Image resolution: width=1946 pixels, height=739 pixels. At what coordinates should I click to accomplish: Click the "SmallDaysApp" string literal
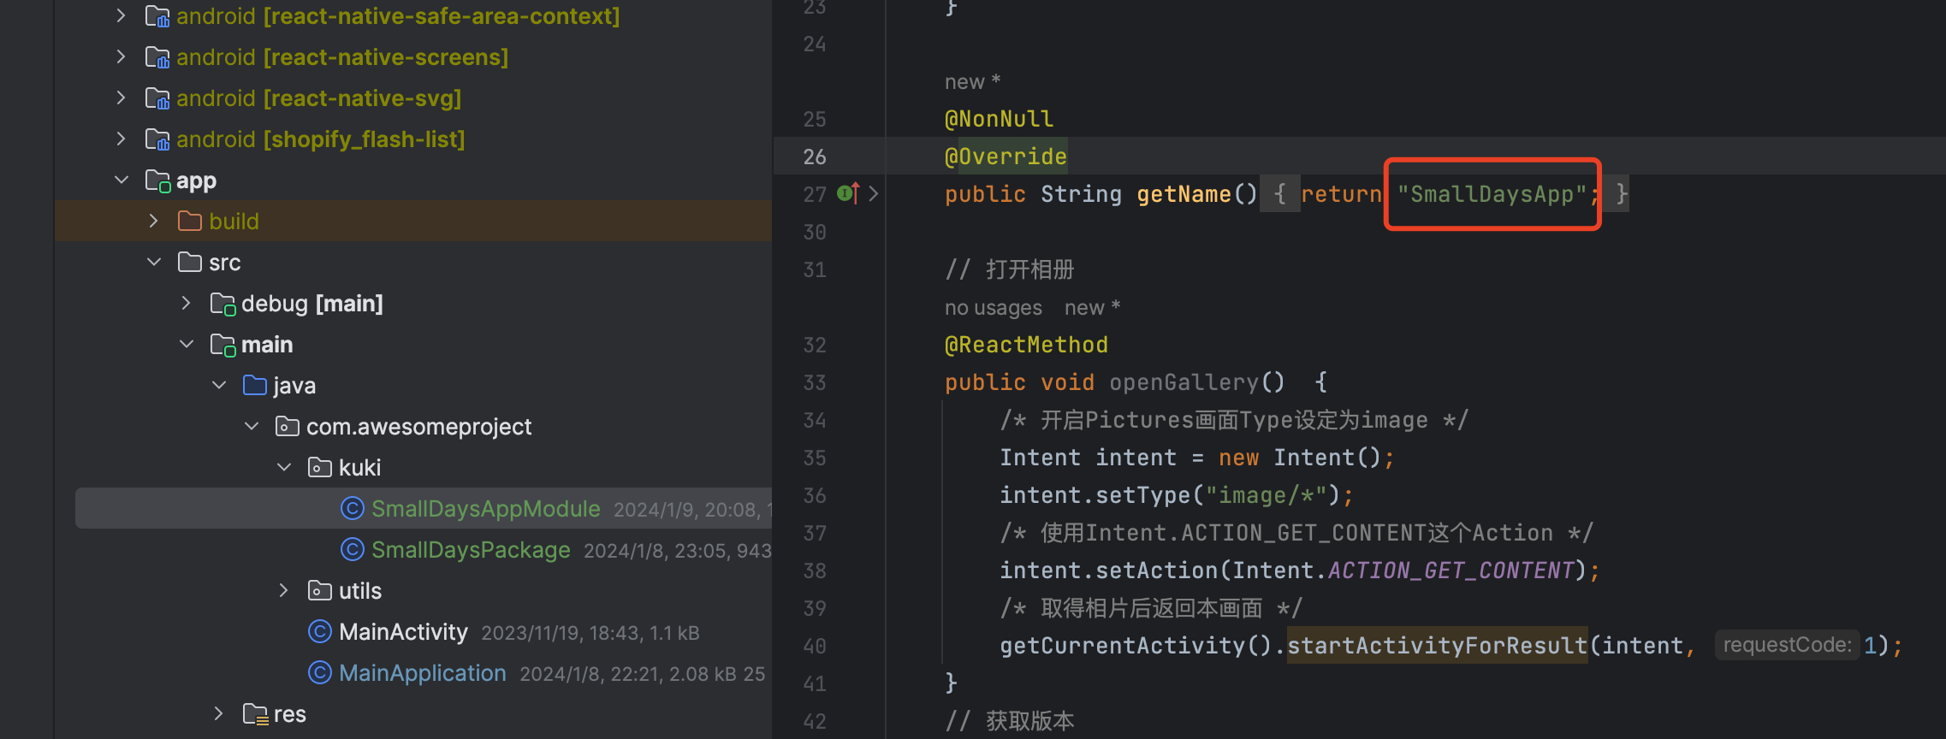point(1492,194)
